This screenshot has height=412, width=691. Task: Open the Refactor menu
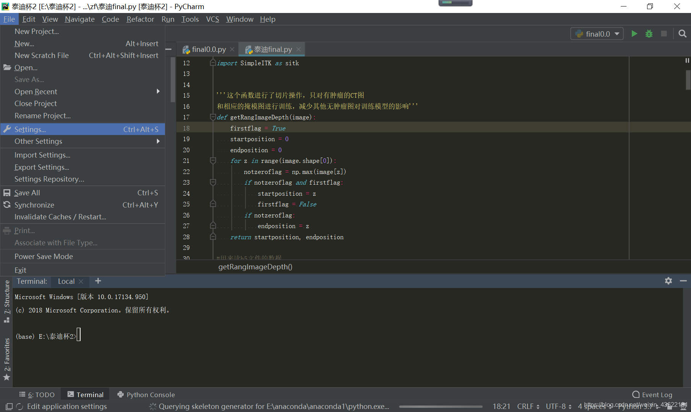(140, 19)
